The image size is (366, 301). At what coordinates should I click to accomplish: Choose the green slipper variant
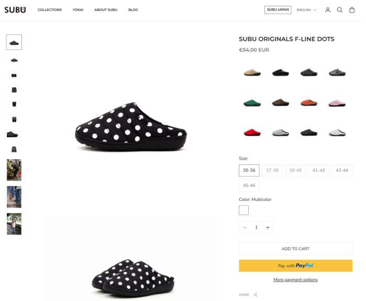pyautogui.click(x=252, y=102)
